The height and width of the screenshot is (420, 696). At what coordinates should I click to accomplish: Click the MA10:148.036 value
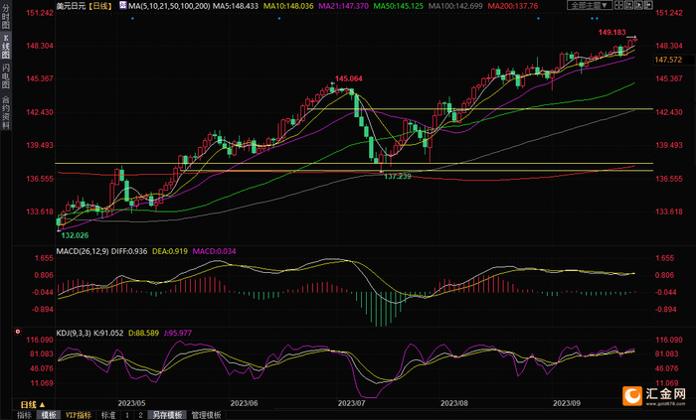click(x=288, y=6)
